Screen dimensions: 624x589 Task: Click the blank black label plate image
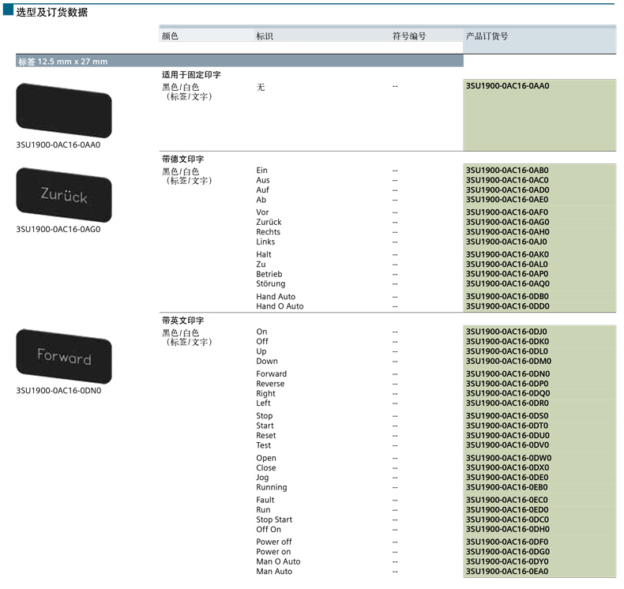point(64,111)
